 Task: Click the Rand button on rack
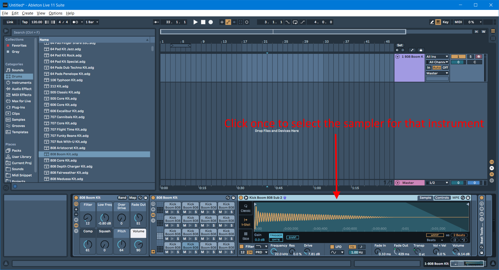(x=122, y=198)
